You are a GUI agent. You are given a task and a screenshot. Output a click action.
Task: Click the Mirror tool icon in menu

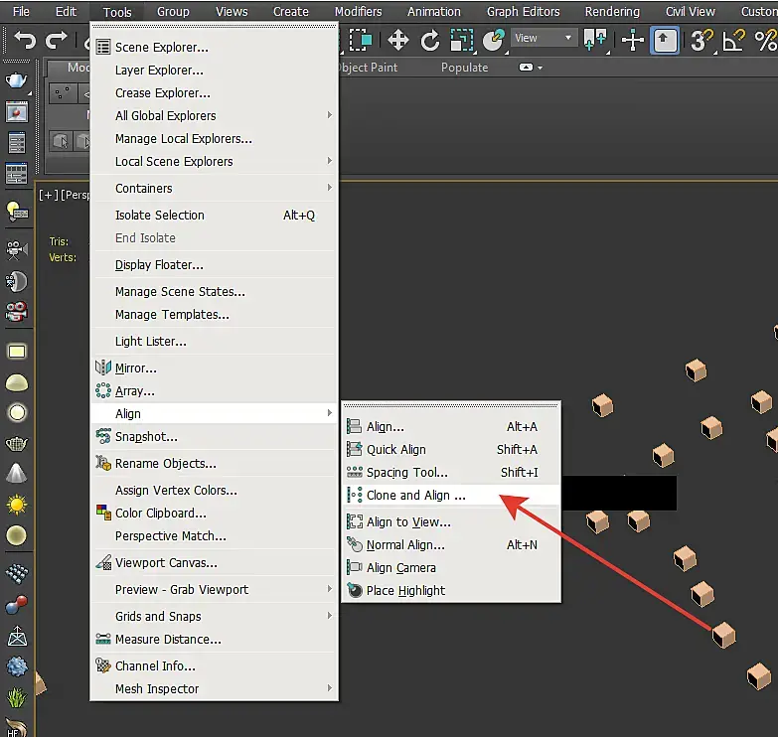tap(103, 368)
